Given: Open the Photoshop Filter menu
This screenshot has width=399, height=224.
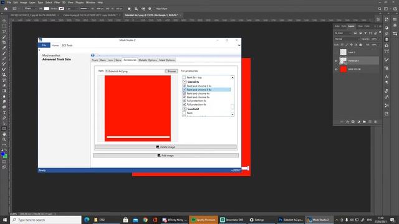Looking at the screenshot, I should pos(57,2).
